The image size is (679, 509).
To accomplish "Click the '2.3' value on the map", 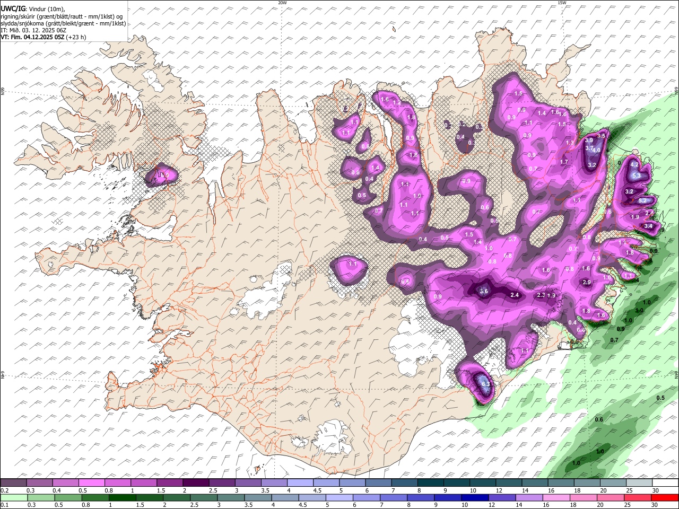I will (x=541, y=295).
